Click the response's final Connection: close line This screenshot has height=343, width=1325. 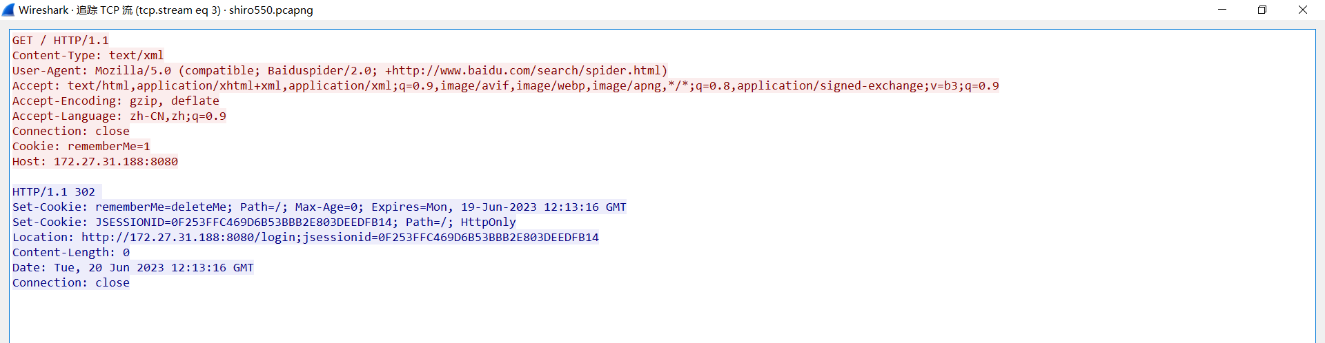pyautogui.click(x=70, y=283)
